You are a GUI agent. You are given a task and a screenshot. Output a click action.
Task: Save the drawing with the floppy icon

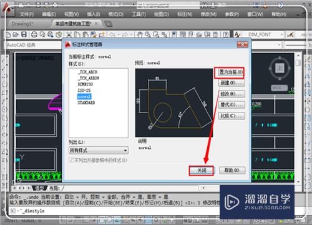[x=24, y=34]
